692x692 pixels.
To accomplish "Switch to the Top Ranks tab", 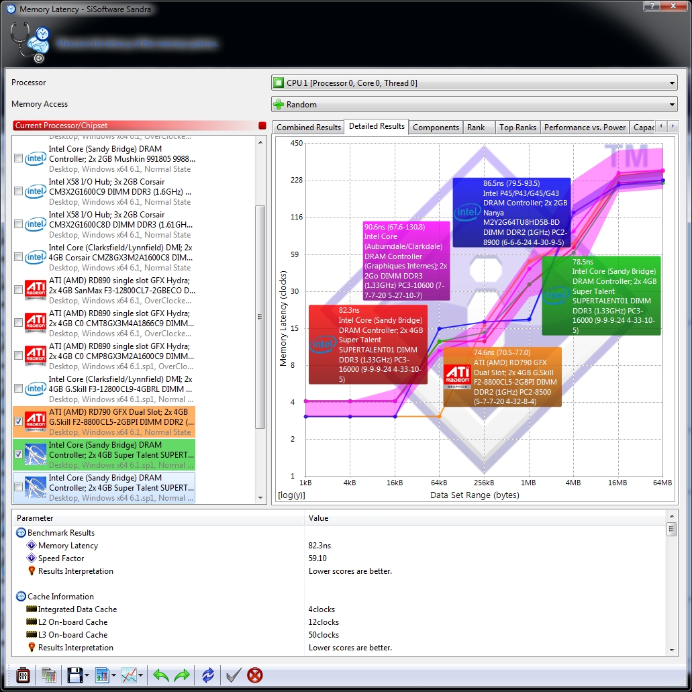I will tap(517, 127).
